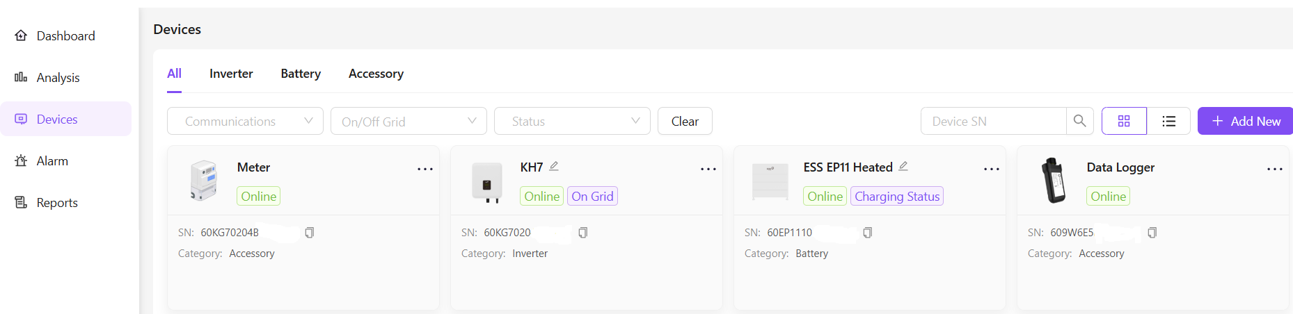Viewport: 1293px width, 314px height.
Task: Copy the KH7 inverter serial number
Action: [x=583, y=233]
